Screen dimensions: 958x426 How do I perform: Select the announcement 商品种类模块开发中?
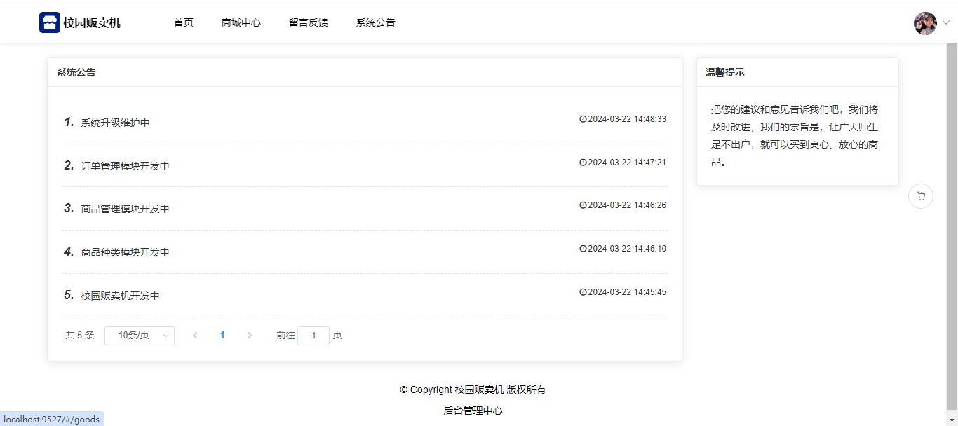click(125, 252)
